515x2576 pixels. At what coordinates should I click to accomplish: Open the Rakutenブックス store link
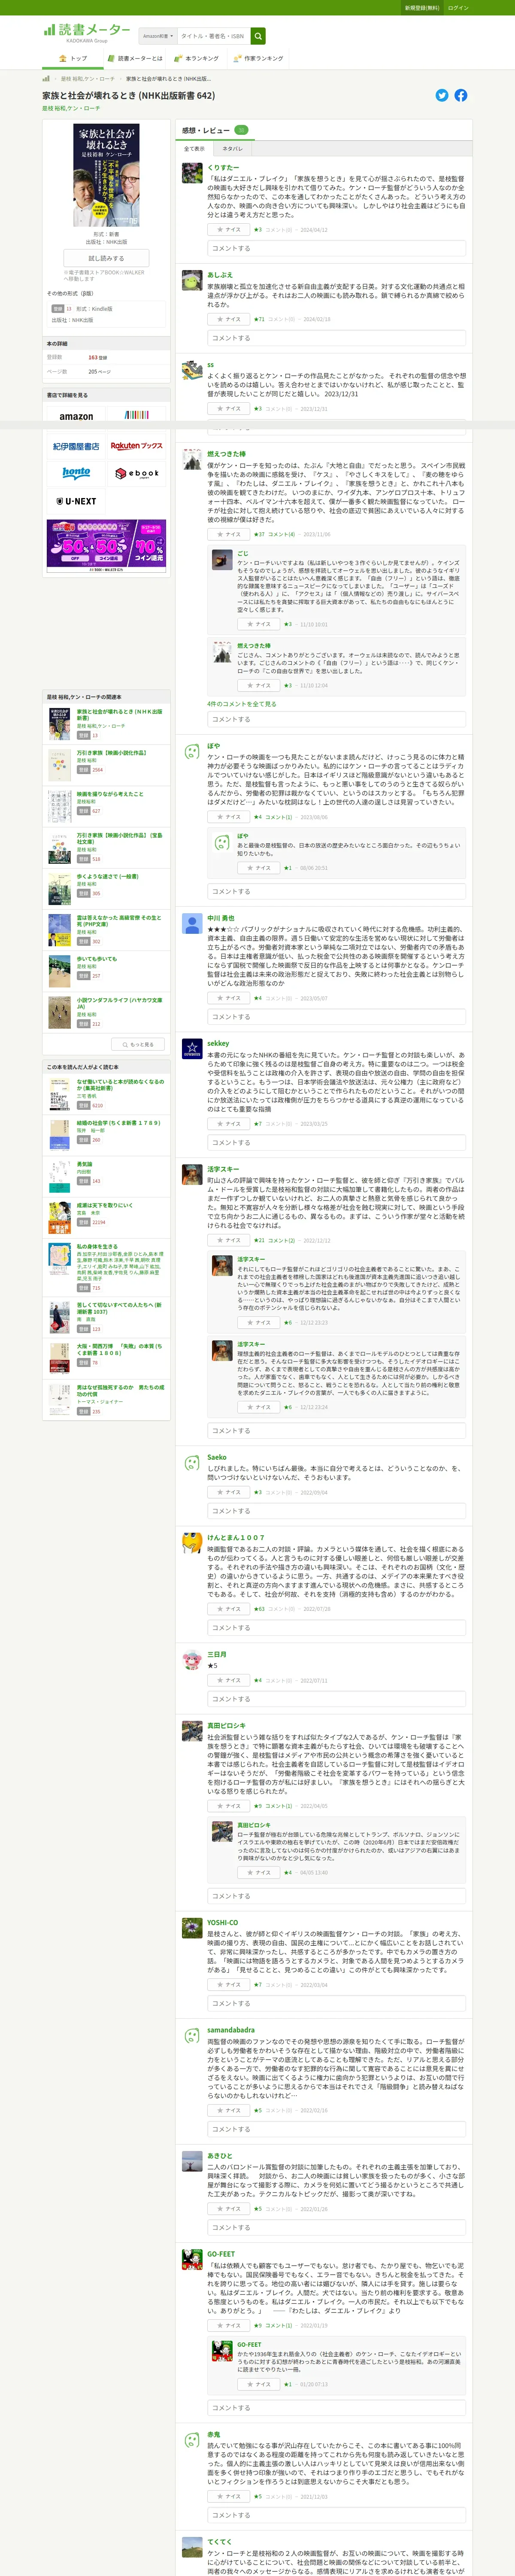(x=136, y=446)
